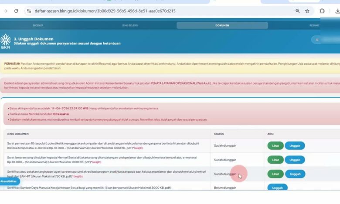Click PENATA LAYANAN OPERASIONAL job title text

point(180,83)
